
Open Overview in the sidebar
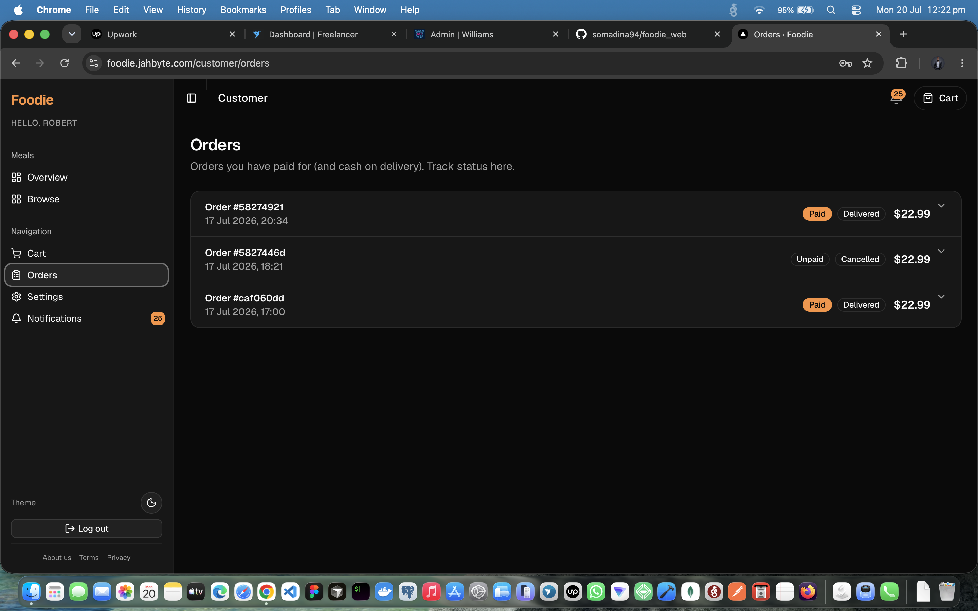click(87, 178)
